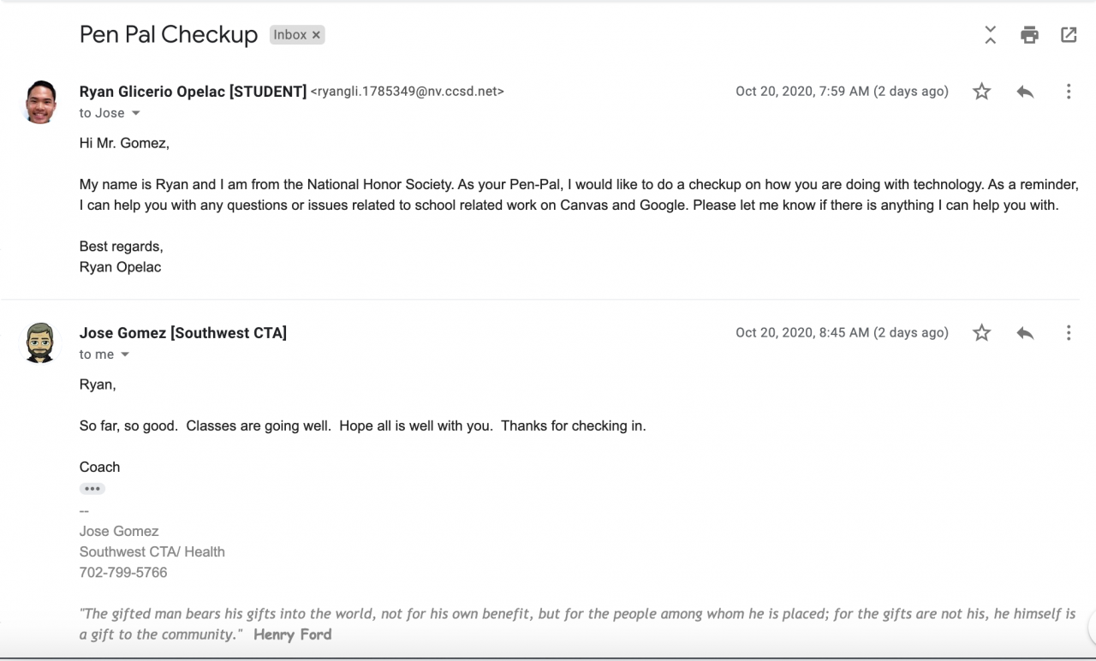Image resolution: width=1096 pixels, height=661 pixels.
Task: Print all messages in this conversation
Action: tap(1029, 35)
